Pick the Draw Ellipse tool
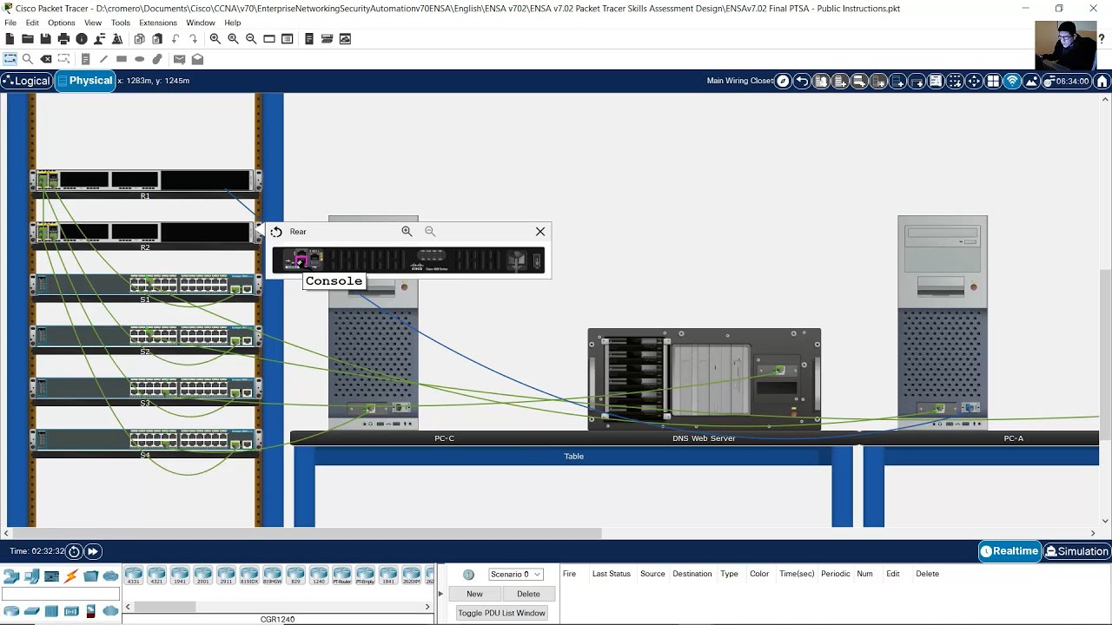1112x625 pixels. 139,59
